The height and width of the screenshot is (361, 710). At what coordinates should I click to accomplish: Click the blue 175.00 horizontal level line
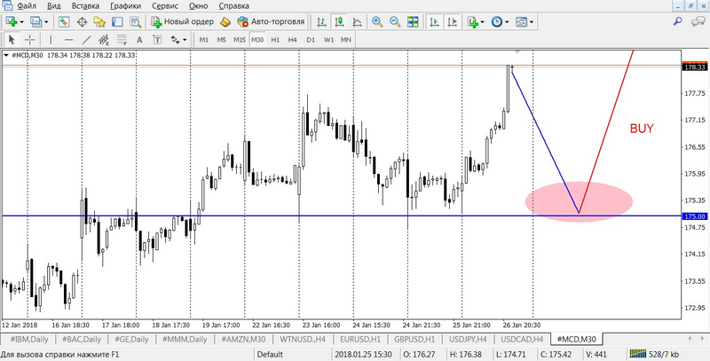click(x=266, y=216)
